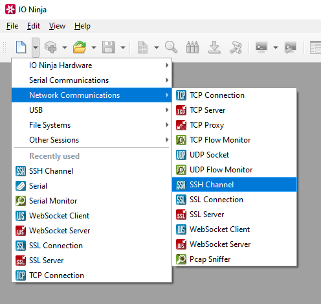
Task: Click recently used WebSocket Server icon
Action: [x=21, y=231]
